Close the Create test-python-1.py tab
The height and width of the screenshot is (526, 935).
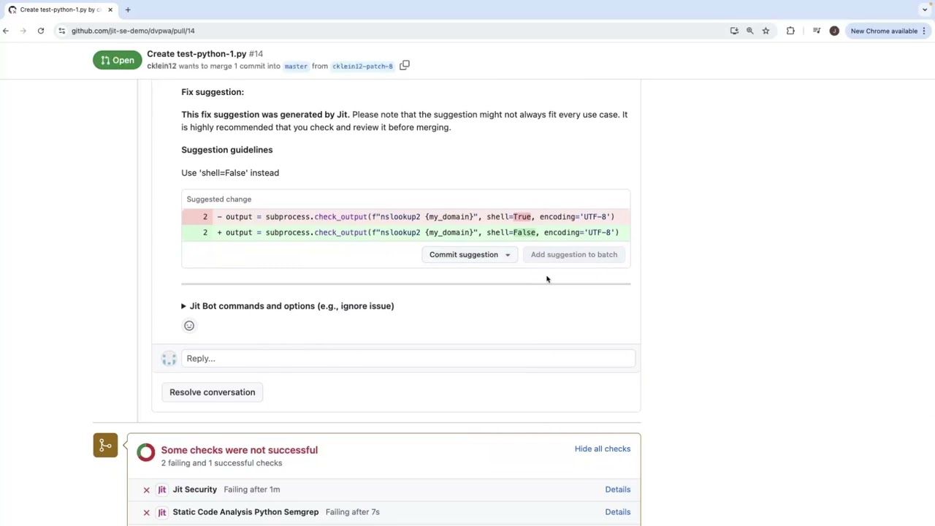pyautogui.click(x=110, y=9)
